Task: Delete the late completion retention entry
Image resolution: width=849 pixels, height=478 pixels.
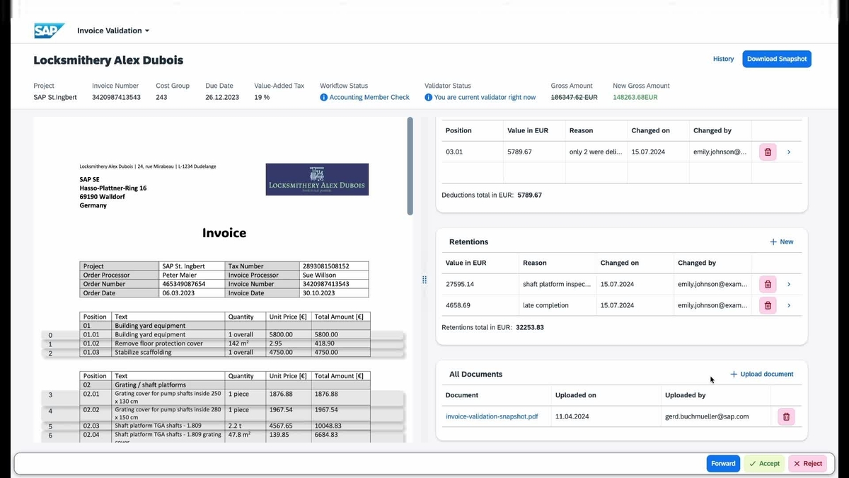Action: click(767, 305)
